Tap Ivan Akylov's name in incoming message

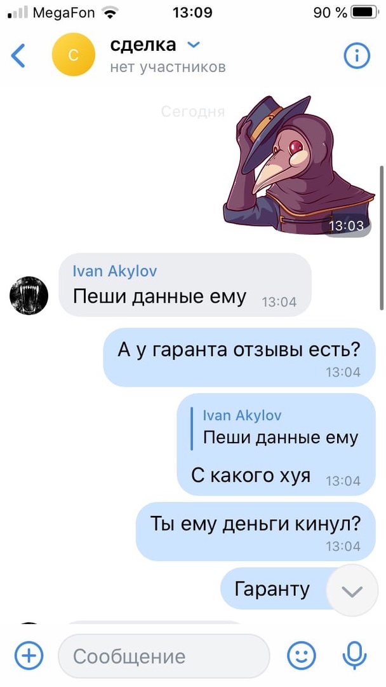click(115, 271)
